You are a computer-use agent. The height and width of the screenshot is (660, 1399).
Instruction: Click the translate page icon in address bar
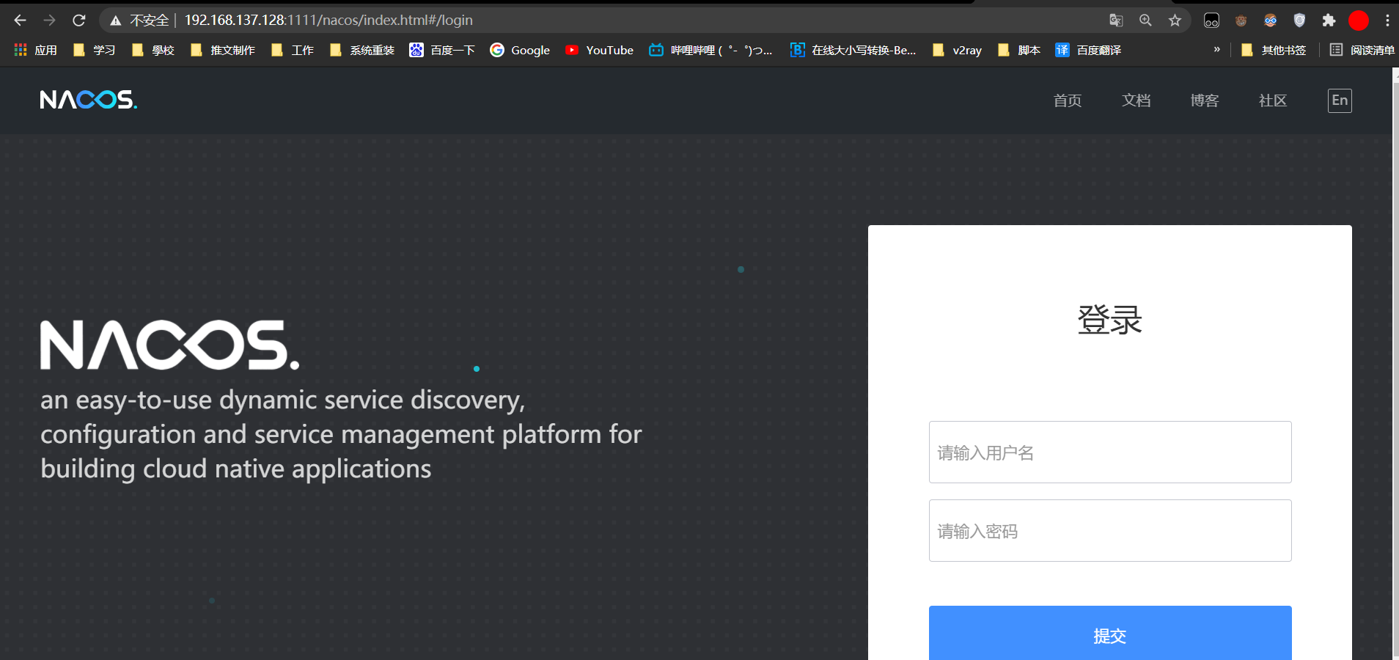pos(1116,21)
